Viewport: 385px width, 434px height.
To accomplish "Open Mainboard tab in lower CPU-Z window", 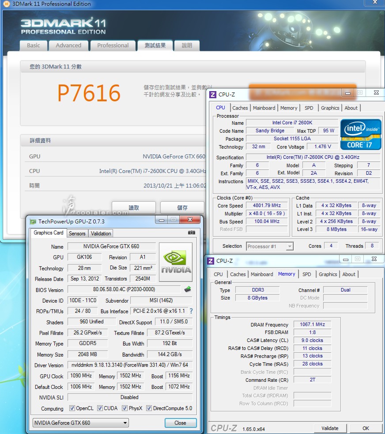I will (x=262, y=274).
